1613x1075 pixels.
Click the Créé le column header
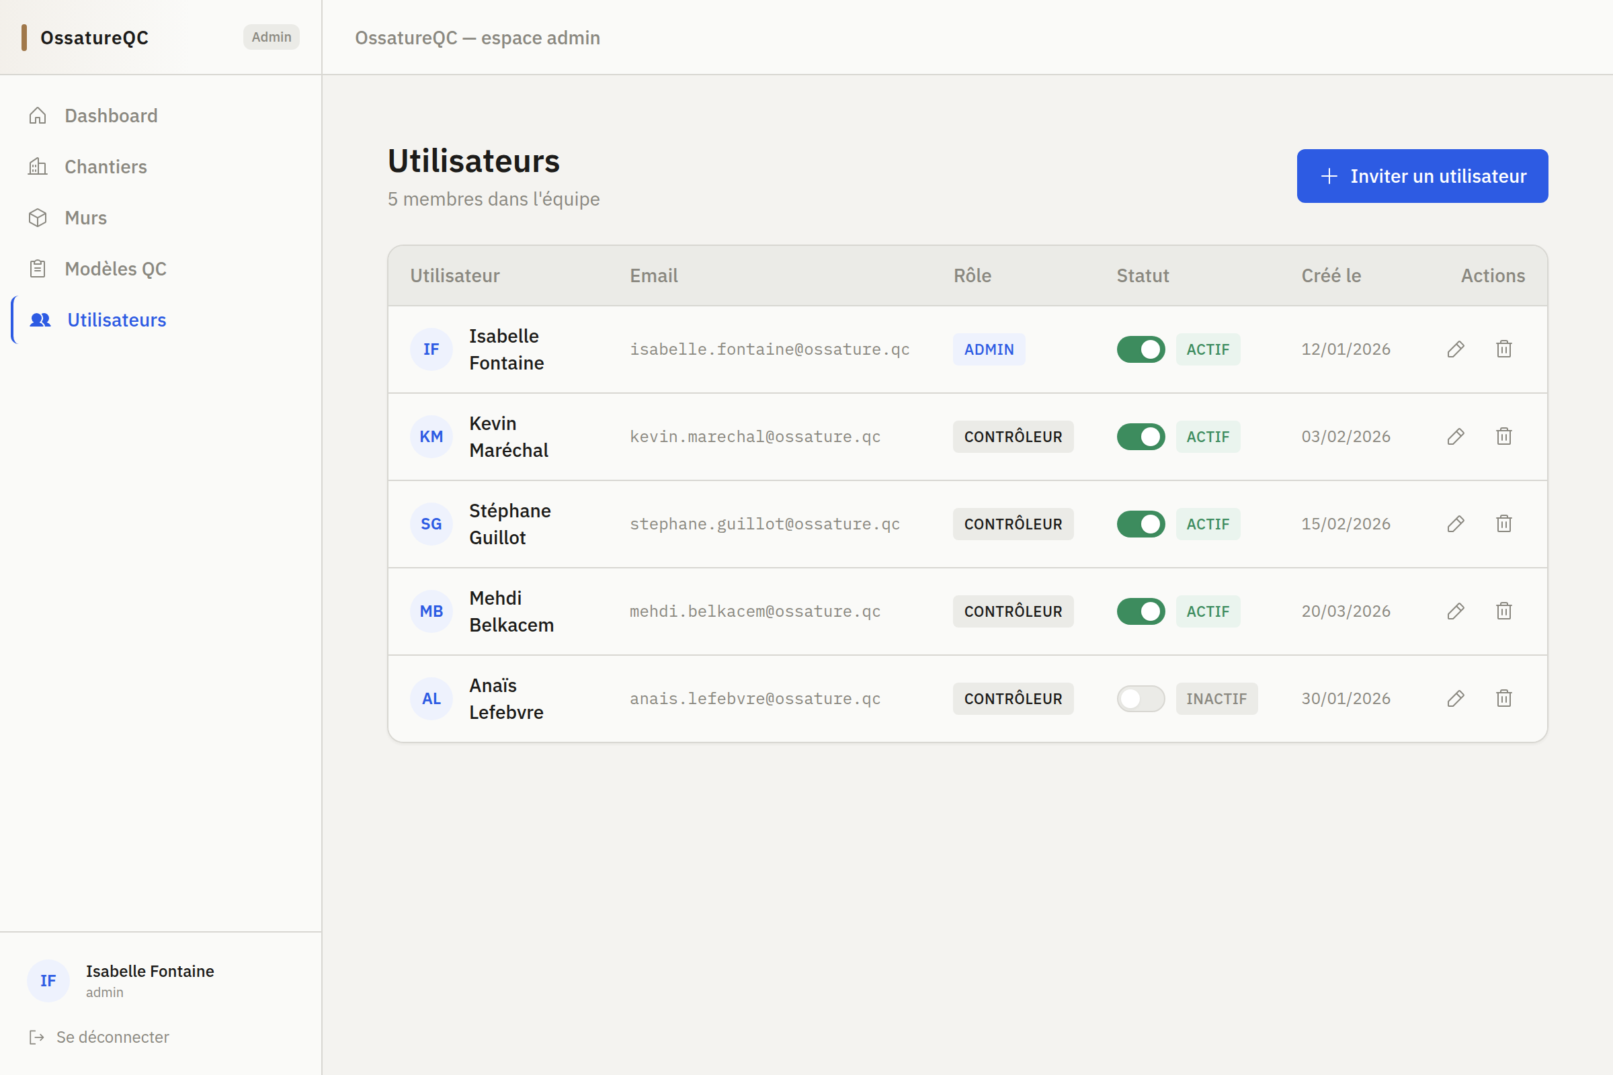click(1331, 275)
